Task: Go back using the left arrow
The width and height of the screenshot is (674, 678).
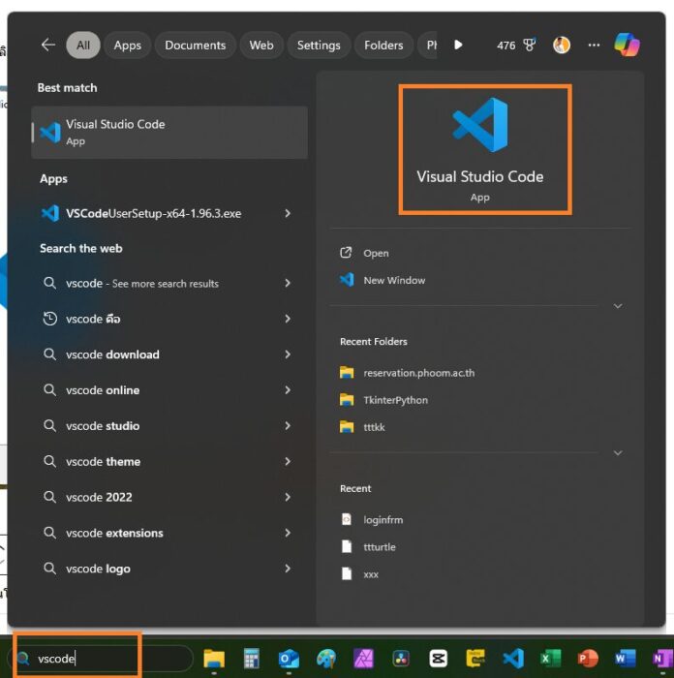Action: (x=48, y=45)
